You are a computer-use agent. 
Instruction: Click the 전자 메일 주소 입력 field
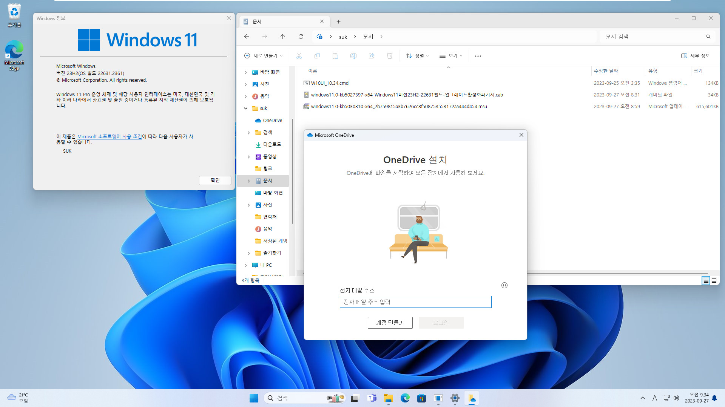click(415, 302)
